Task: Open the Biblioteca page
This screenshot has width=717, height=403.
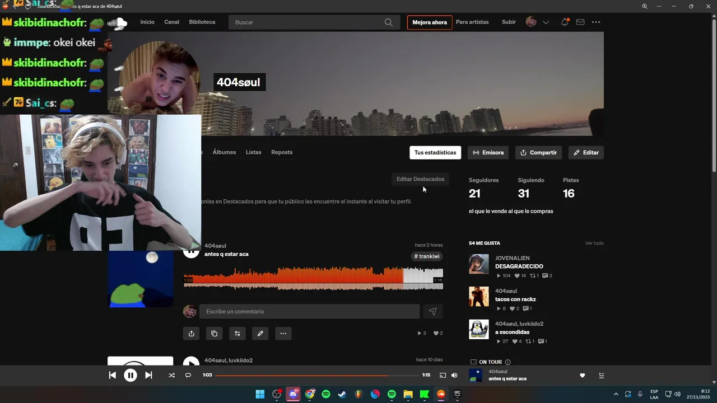Action: click(202, 22)
